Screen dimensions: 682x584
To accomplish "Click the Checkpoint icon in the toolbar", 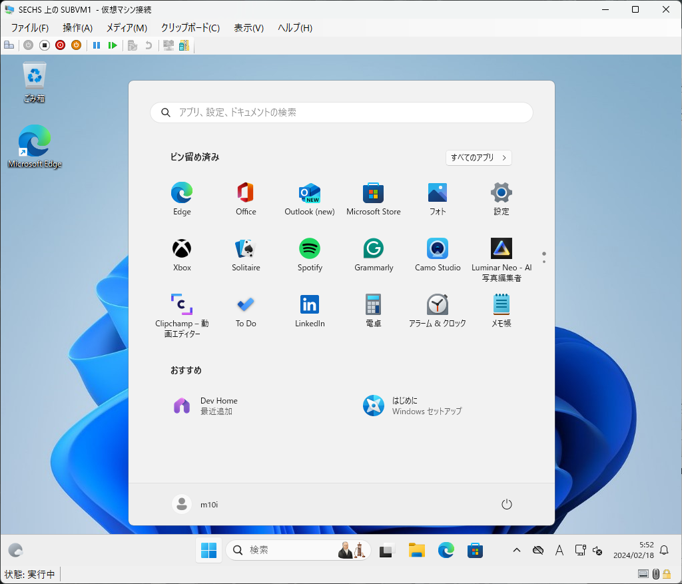I will (x=133, y=45).
